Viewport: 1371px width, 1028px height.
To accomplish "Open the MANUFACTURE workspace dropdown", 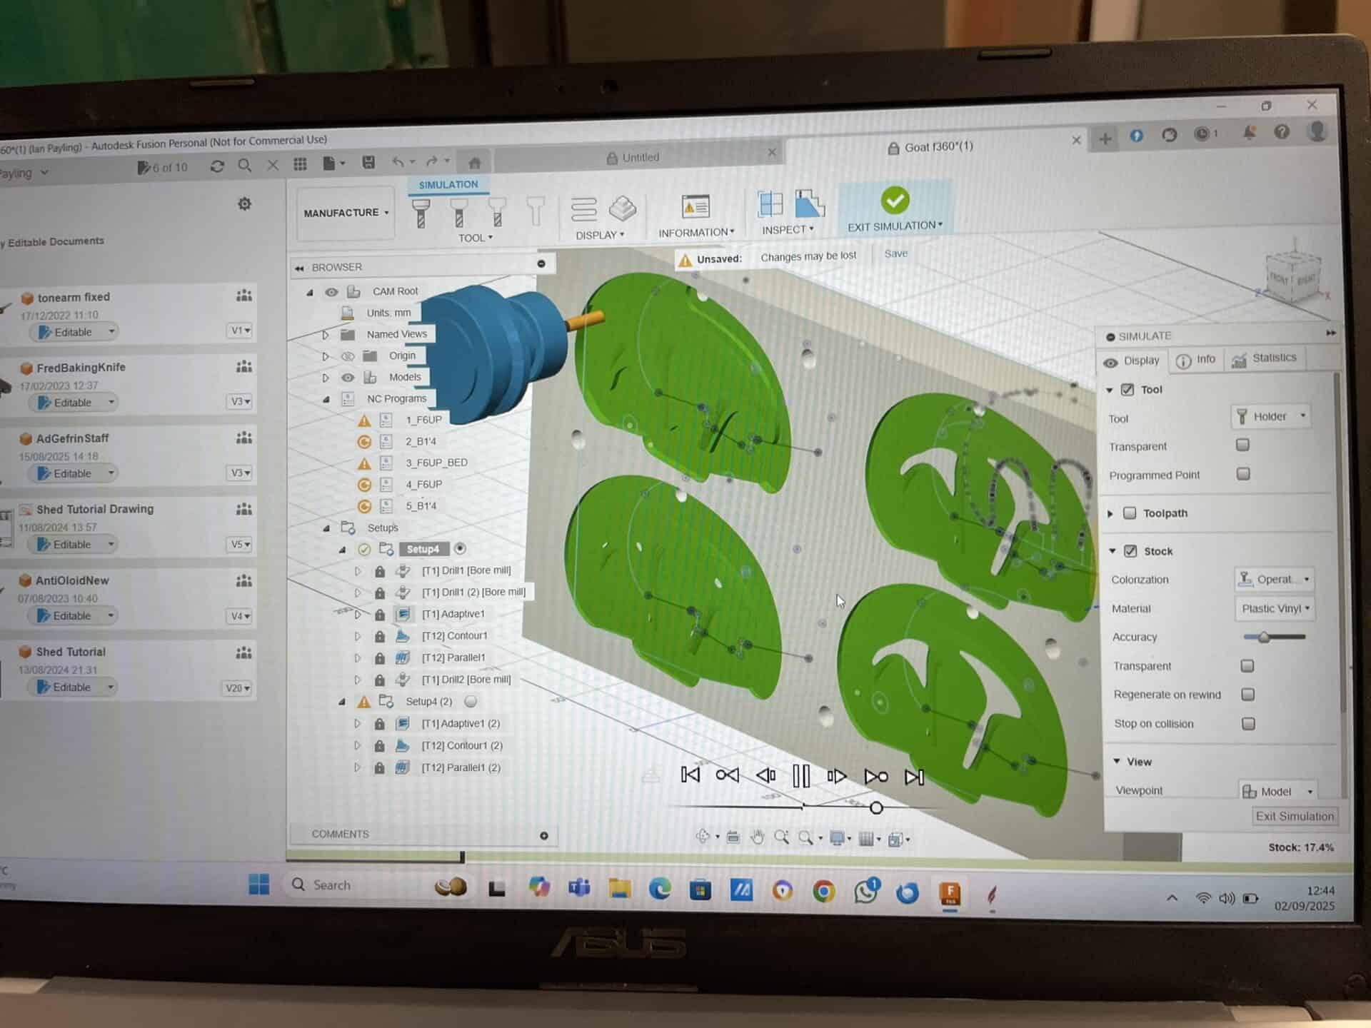I will coord(346,213).
